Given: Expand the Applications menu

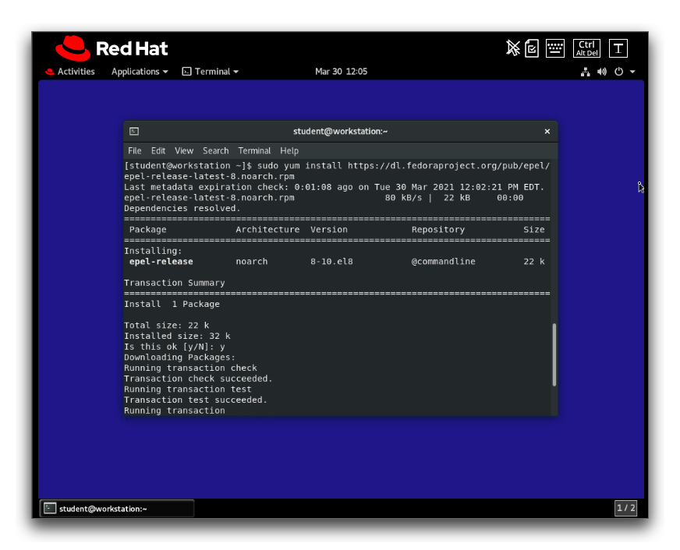Looking at the screenshot, I should [x=140, y=72].
